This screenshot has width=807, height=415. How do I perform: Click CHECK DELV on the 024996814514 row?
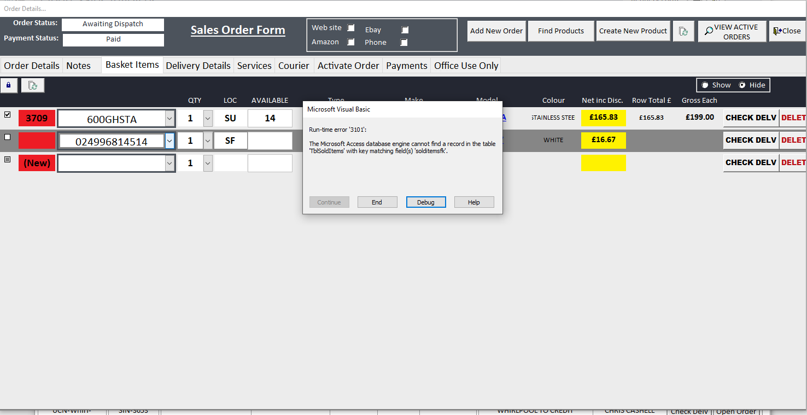[751, 141]
